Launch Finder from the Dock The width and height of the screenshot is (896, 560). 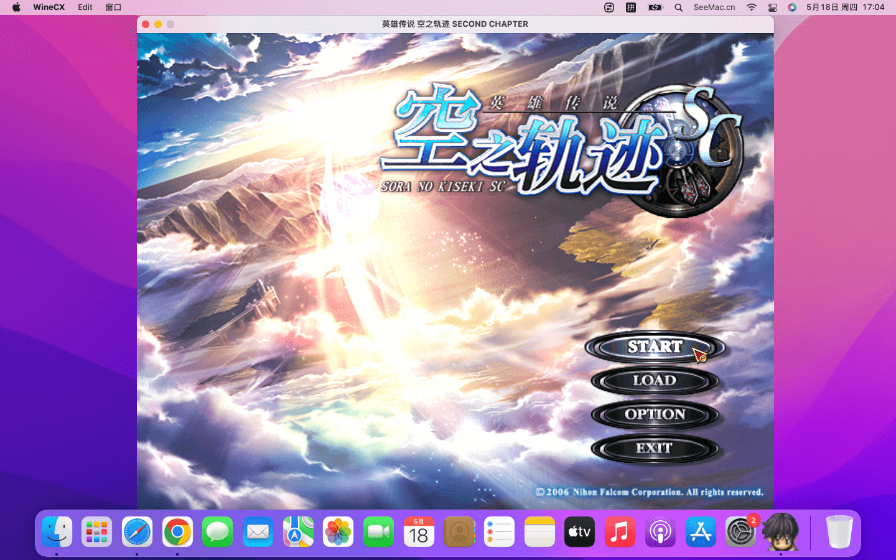coord(57,532)
